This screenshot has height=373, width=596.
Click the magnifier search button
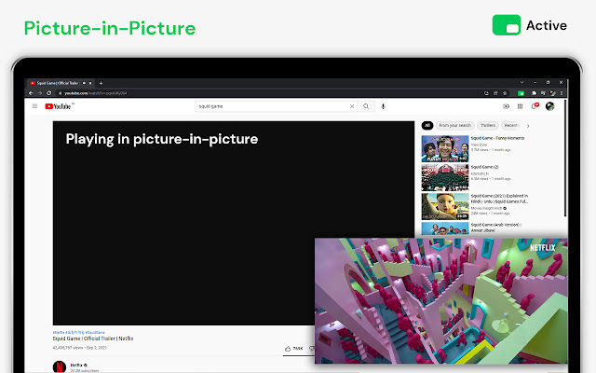point(366,106)
